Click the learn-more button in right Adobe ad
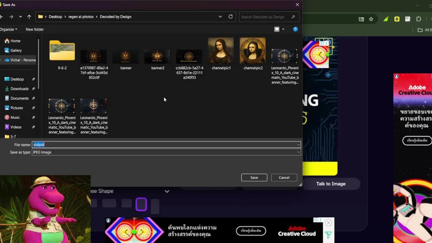 (417, 140)
